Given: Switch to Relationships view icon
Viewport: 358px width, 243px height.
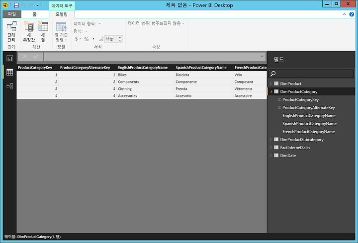Looking at the screenshot, I should (9, 86).
